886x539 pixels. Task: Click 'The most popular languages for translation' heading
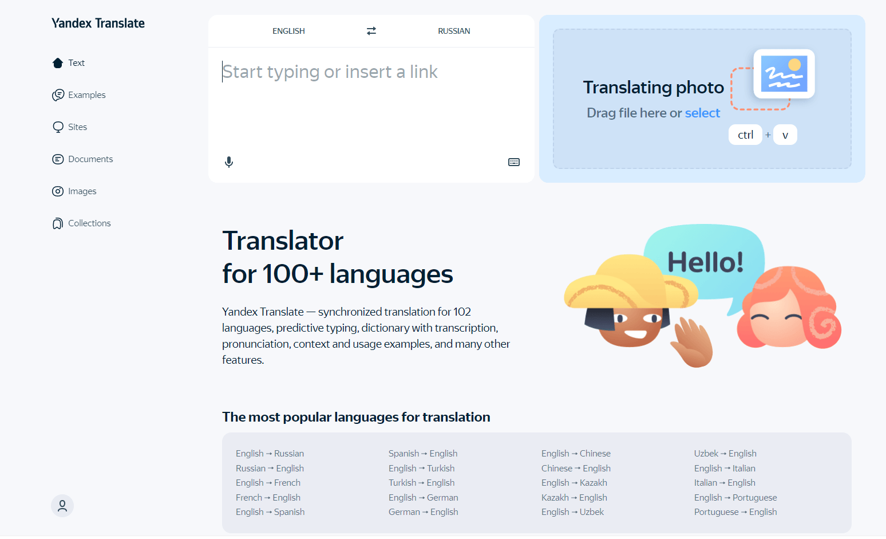(356, 417)
